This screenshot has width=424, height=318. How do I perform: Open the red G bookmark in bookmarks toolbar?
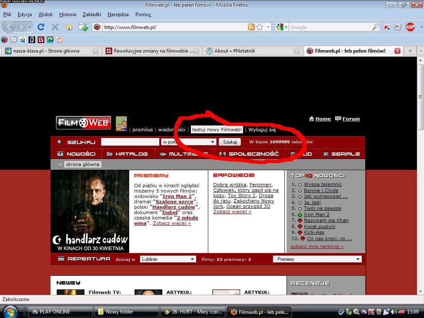(41, 40)
